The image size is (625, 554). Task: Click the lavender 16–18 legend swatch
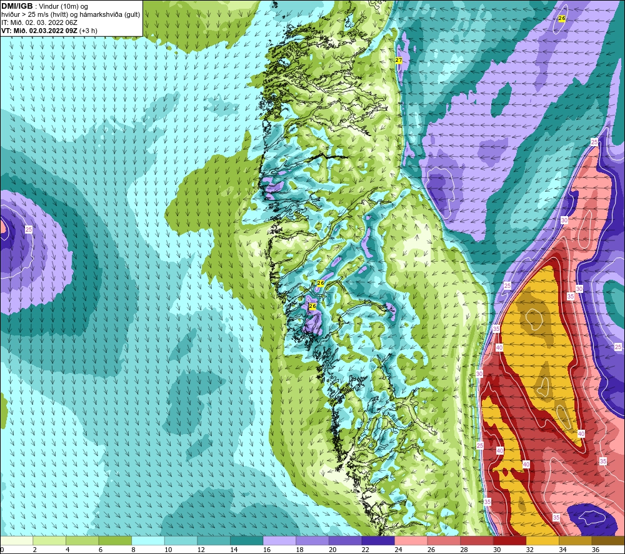(x=279, y=540)
